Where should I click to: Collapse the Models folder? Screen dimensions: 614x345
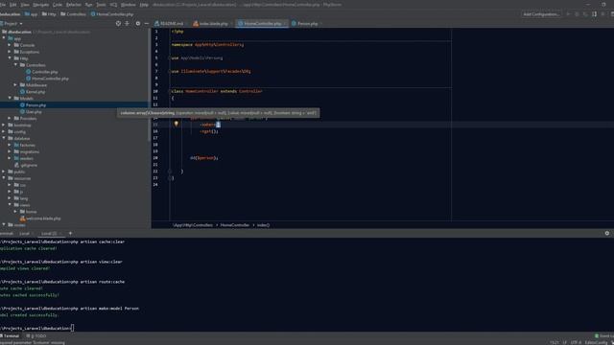point(10,98)
